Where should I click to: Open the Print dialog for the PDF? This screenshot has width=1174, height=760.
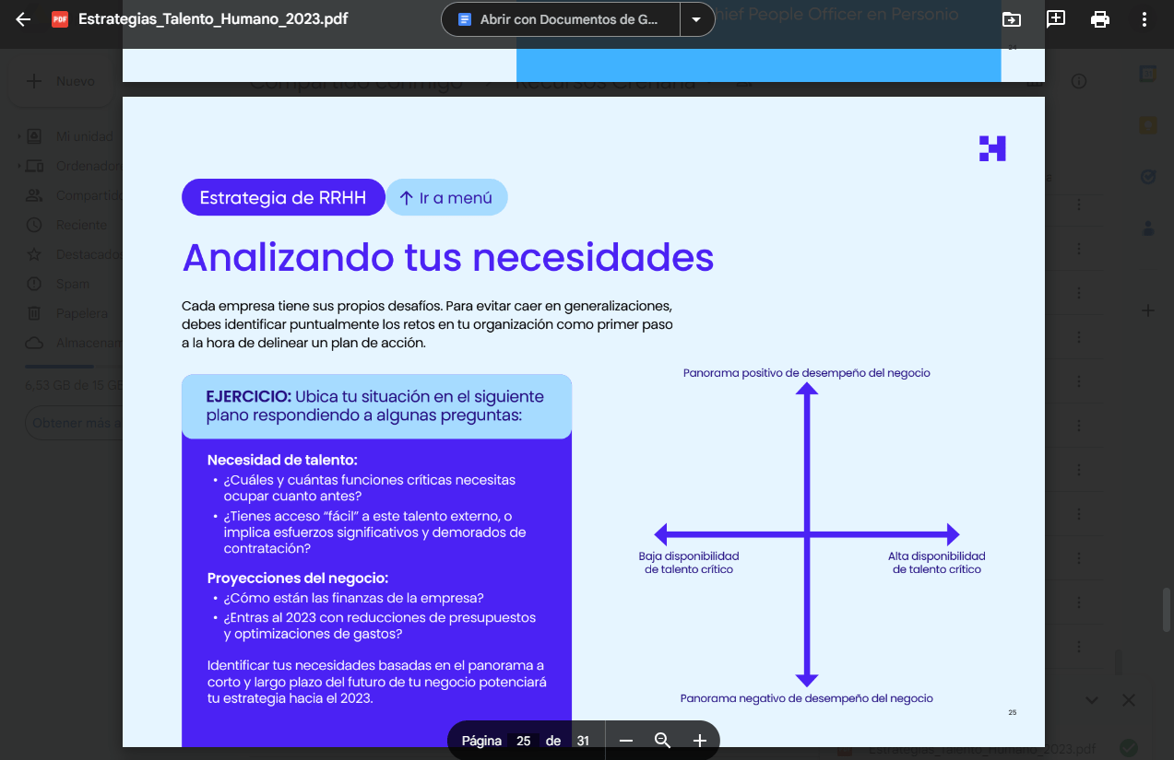[1099, 18]
